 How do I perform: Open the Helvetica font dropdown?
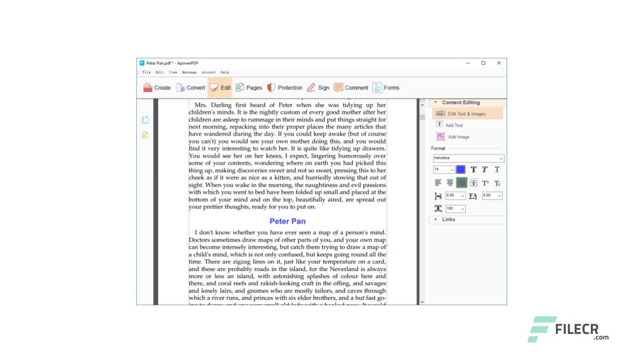tap(467, 158)
